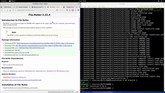
Task: Open the libnotify-0.7.8 link
Action: [51, 71]
